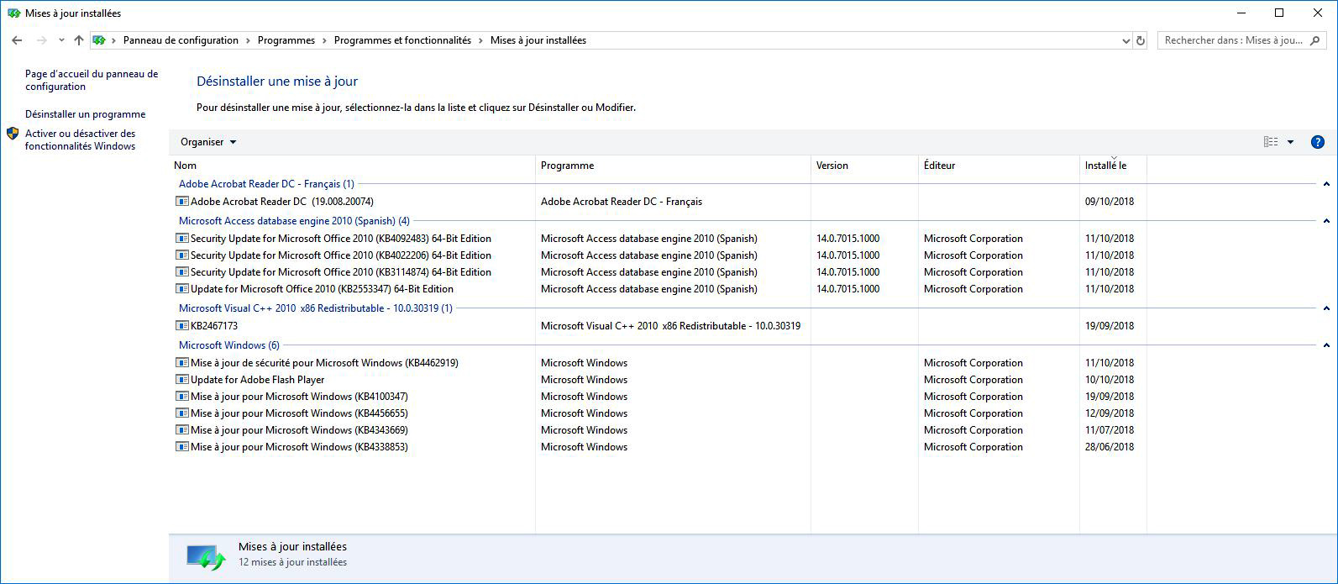
Task: Select 'Microsoft Access database engine 2010 (Spanish) (4)' header
Action: (294, 221)
